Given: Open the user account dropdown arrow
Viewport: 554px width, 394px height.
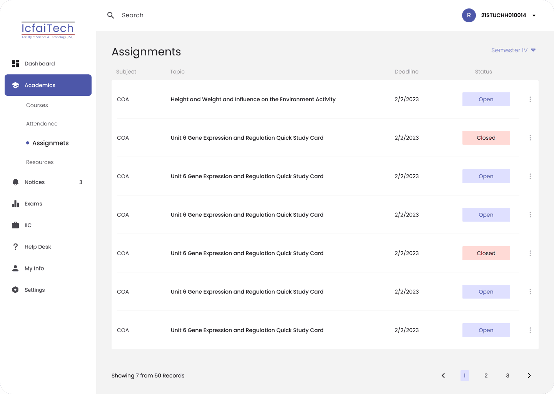Looking at the screenshot, I should coord(534,15).
